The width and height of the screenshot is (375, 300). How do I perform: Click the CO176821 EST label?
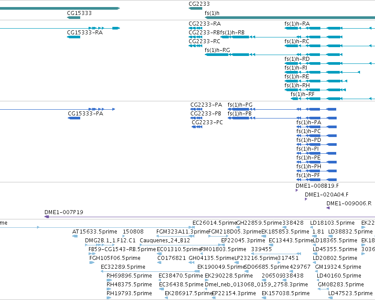point(171,258)
